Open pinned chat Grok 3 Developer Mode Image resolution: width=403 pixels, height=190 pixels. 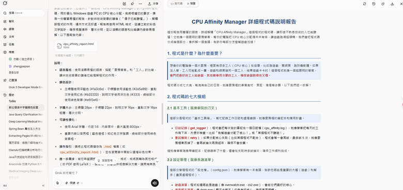click(x=26, y=87)
